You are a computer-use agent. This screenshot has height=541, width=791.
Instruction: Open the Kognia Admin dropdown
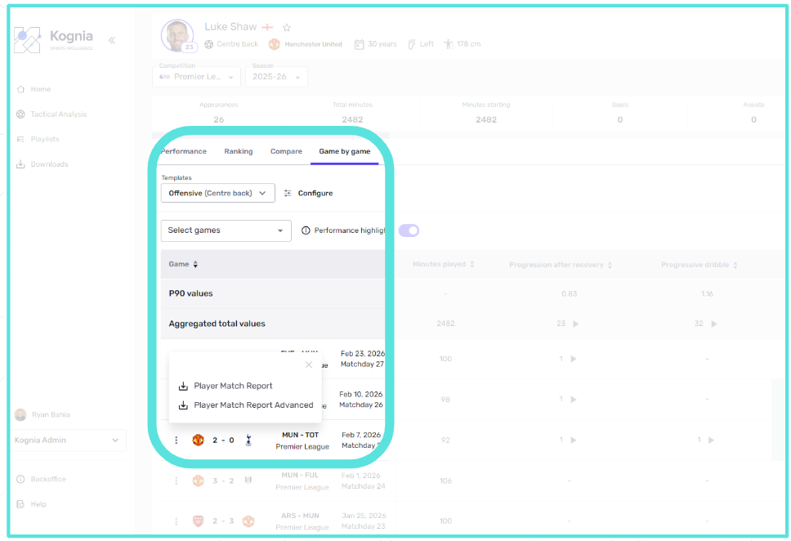pos(68,440)
